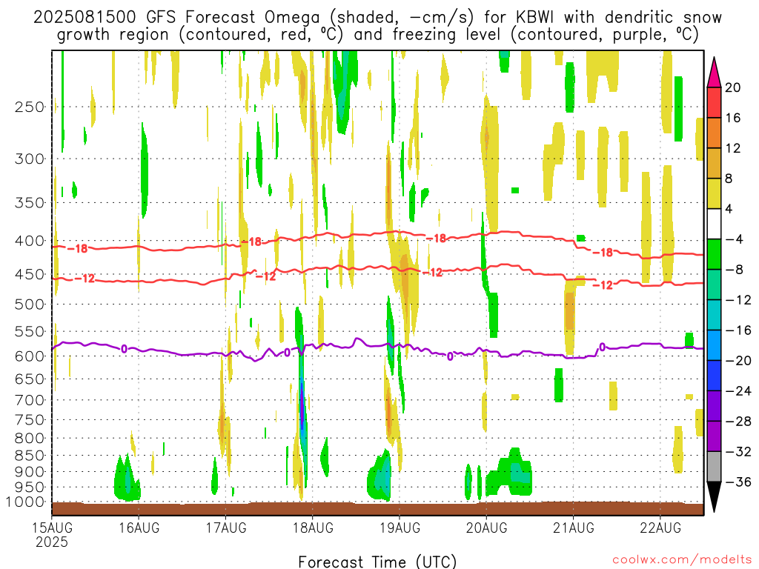This screenshot has width=759, height=569.
Task: Click the 750 pressure level label
Action: pyautogui.click(x=30, y=420)
